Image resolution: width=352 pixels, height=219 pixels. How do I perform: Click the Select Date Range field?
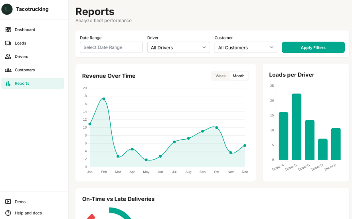[111, 47]
